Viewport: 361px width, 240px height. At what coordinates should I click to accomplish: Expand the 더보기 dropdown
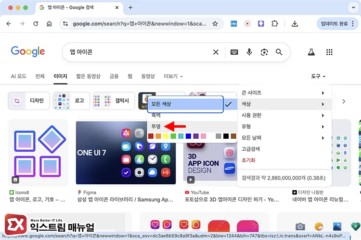coord(173,76)
